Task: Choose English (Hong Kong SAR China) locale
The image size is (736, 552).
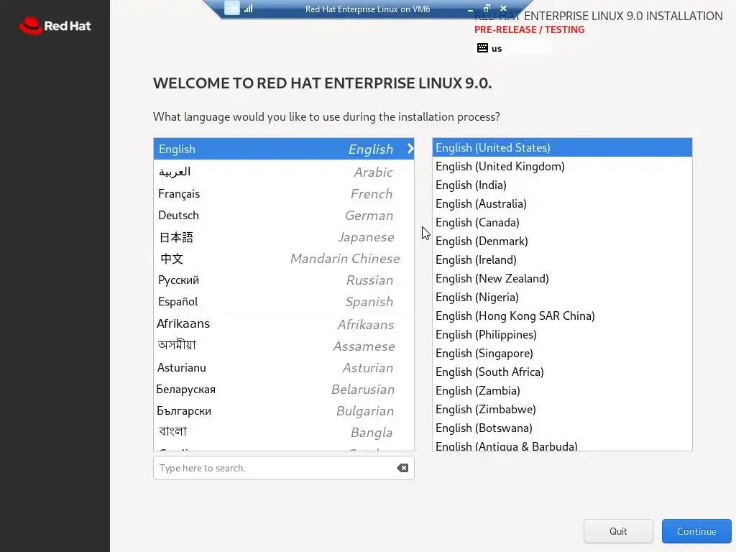Action: pos(562,316)
